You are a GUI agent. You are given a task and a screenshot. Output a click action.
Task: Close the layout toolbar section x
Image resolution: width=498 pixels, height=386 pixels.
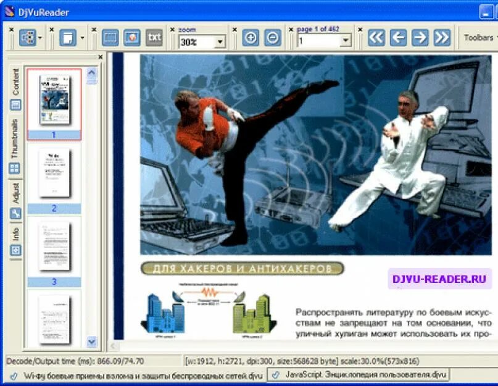[x=12, y=29]
